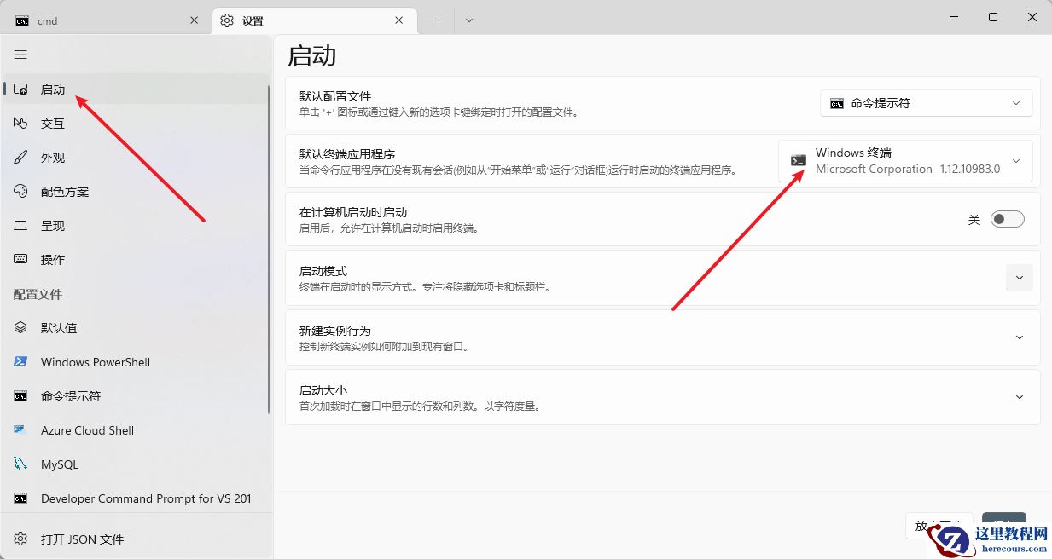Enable launch-at-startup switch
The height and width of the screenshot is (559, 1052).
tap(1007, 219)
